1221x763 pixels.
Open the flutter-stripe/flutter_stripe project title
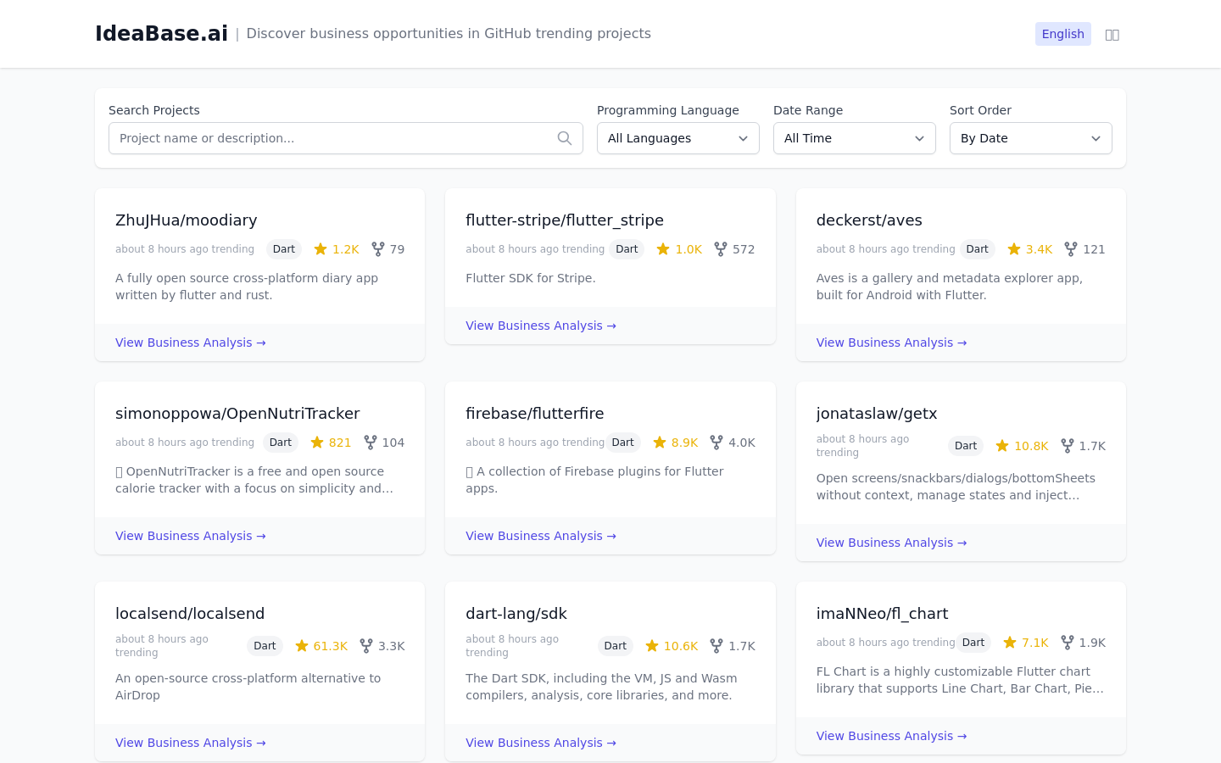click(565, 220)
